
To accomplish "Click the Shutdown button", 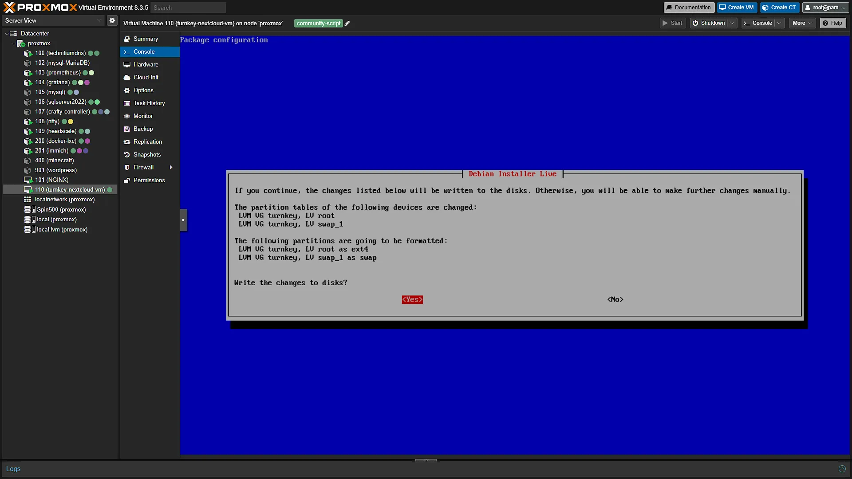I will [709, 23].
